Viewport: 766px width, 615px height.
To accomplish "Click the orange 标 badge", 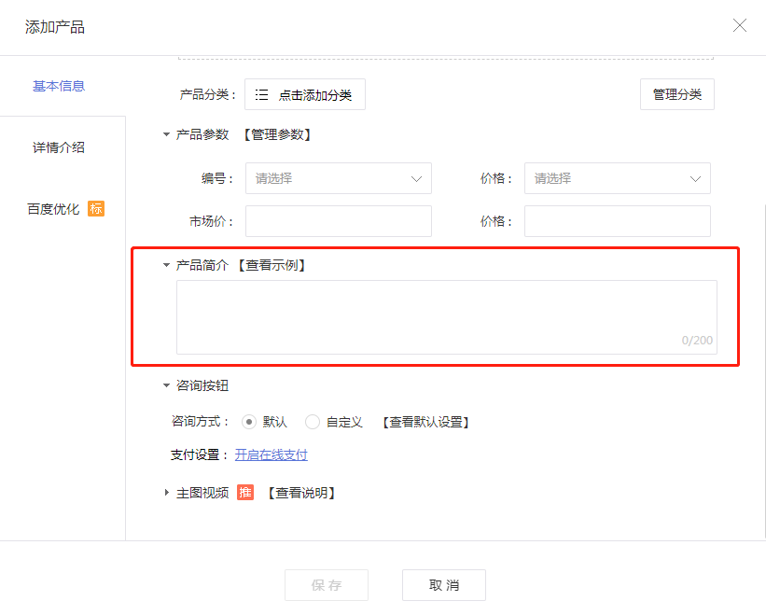I will 96,209.
